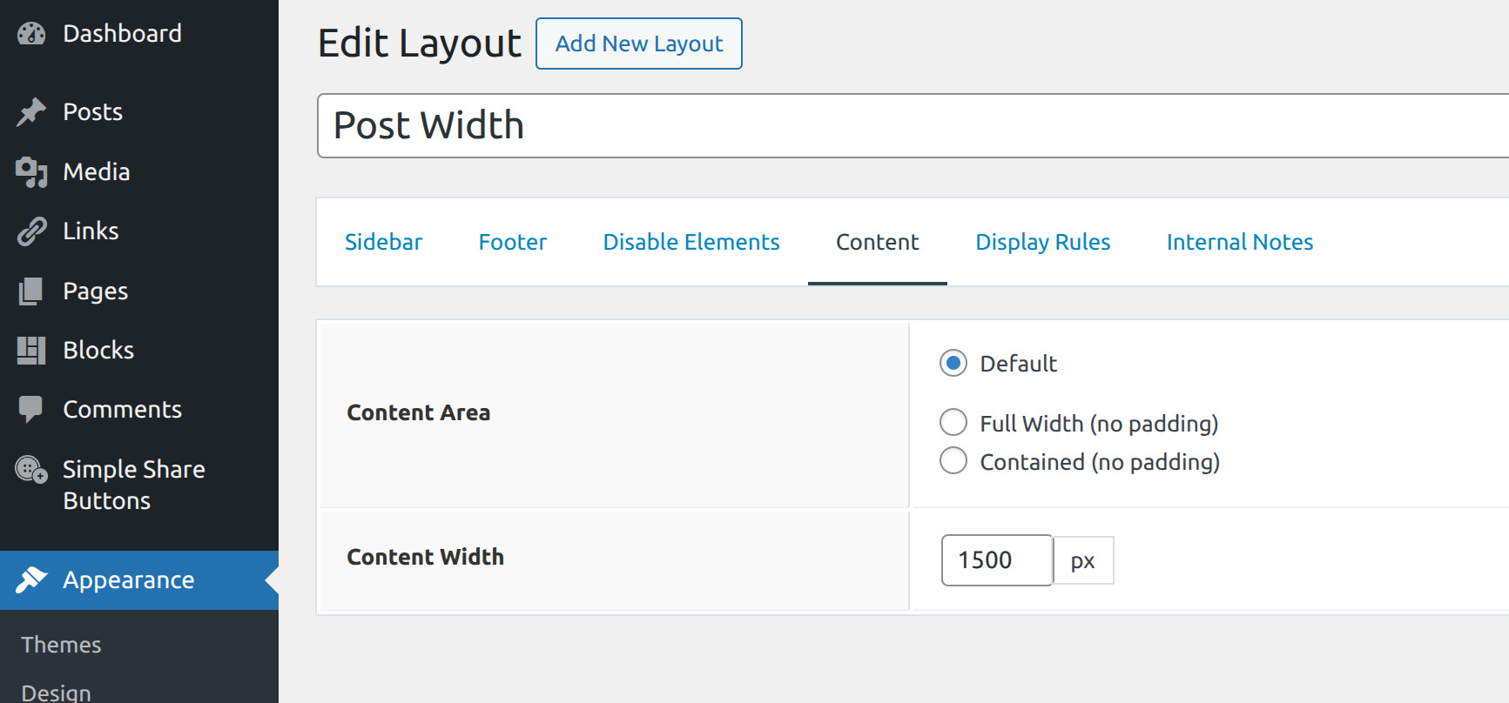Click the Media library icon
The image size is (1509, 703).
31,172
